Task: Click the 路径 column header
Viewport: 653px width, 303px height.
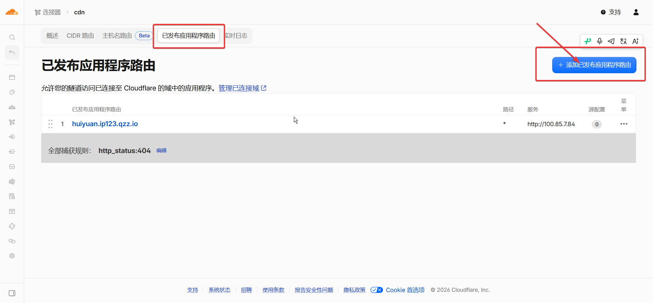Action: click(508, 110)
